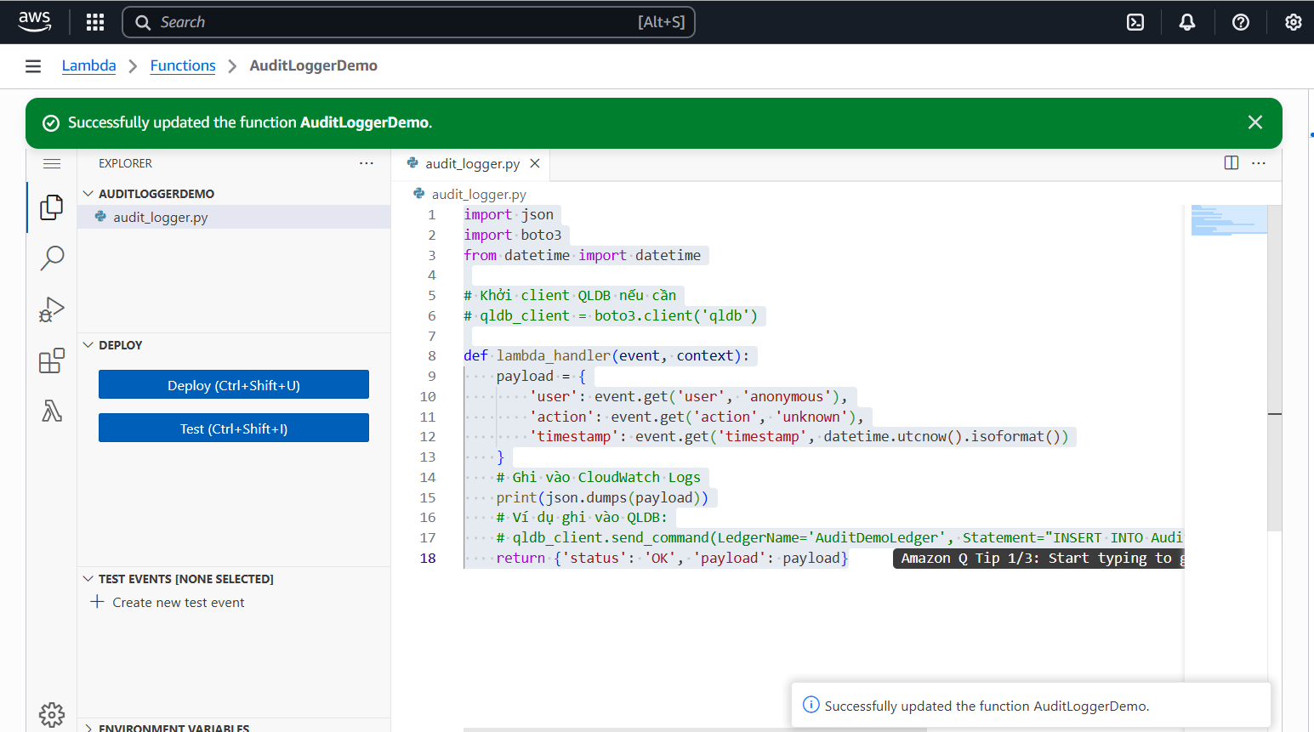Click the Test (Ctrl+Shift+I) button
The height and width of the screenshot is (732, 1314).
click(234, 428)
